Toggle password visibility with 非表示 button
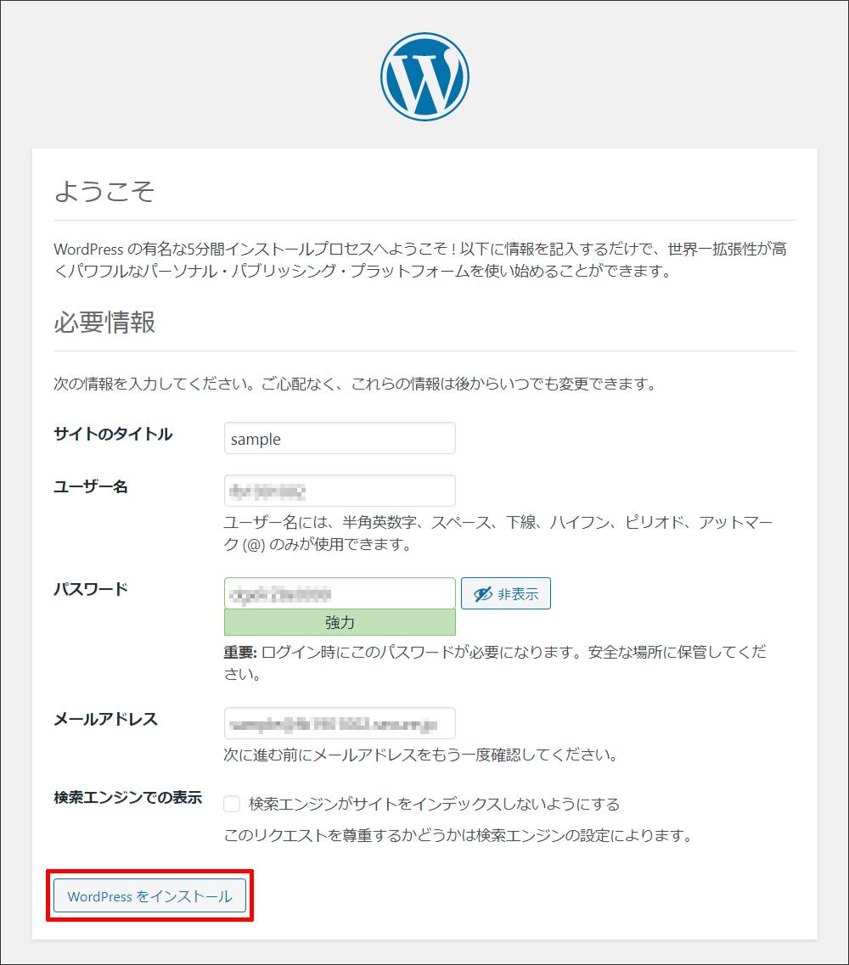 click(x=506, y=594)
